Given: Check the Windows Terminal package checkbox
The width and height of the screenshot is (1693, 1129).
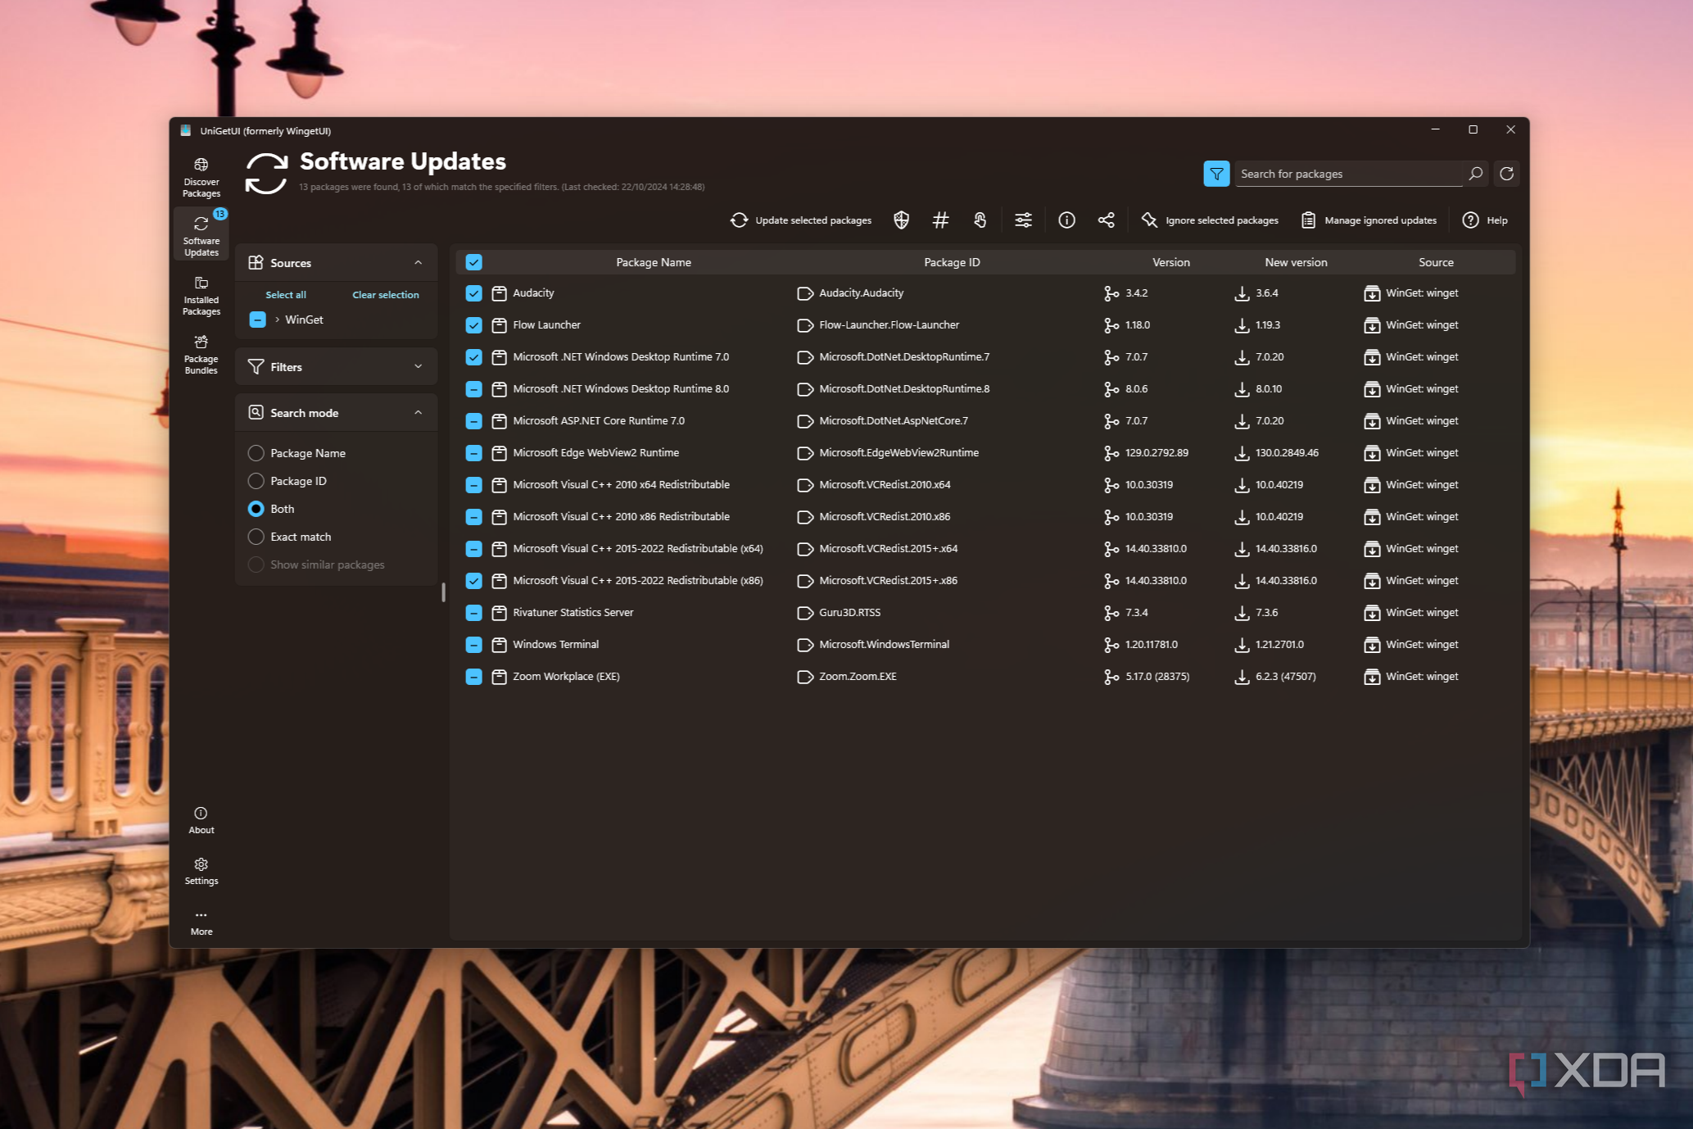Looking at the screenshot, I should pos(473,644).
